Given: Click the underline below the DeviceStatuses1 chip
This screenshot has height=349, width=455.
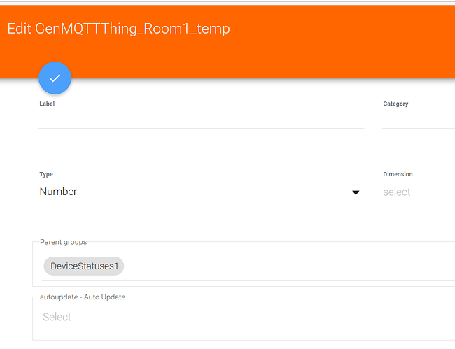Looking at the screenshot, I should (x=245, y=280).
